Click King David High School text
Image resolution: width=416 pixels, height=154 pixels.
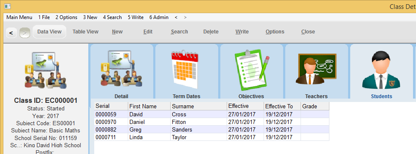pyautogui.click(x=52, y=145)
